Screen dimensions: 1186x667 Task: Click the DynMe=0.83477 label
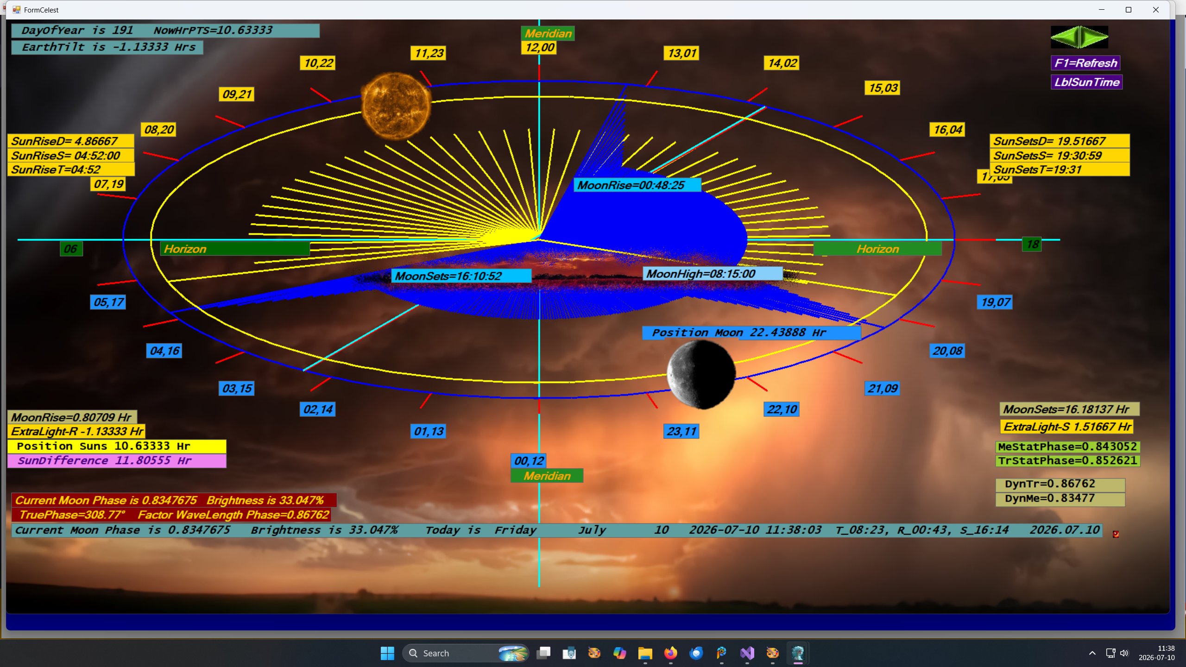[x=1060, y=499]
